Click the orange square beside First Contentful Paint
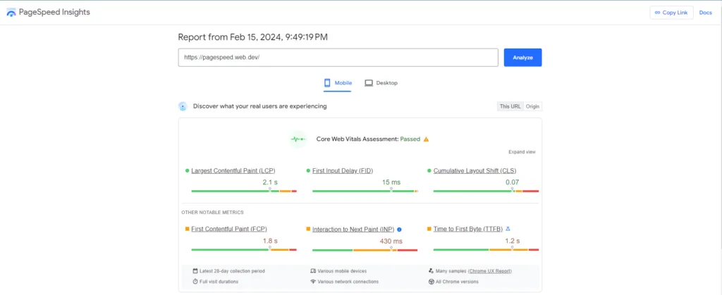Viewport: 722px width, 295px height. [x=188, y=228]
